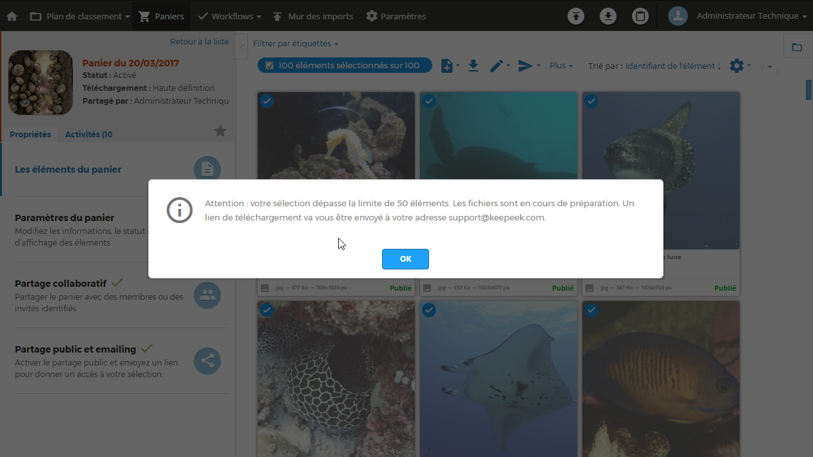The image size is (813, 457).
Task: Open Les éléments du panier
Action: 68,170
